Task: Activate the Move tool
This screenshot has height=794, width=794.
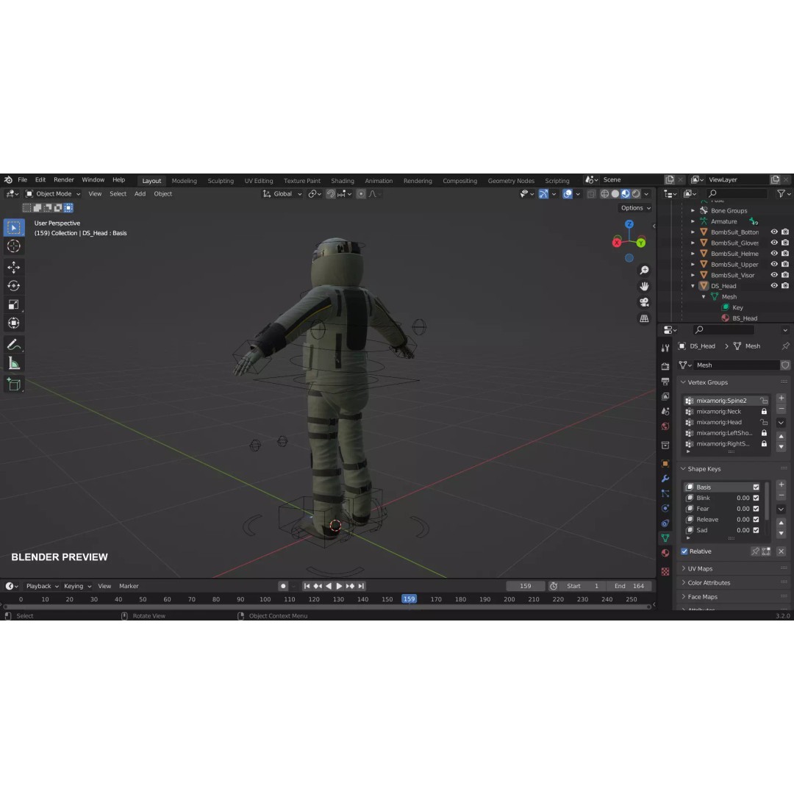Action: click(14, 267)
